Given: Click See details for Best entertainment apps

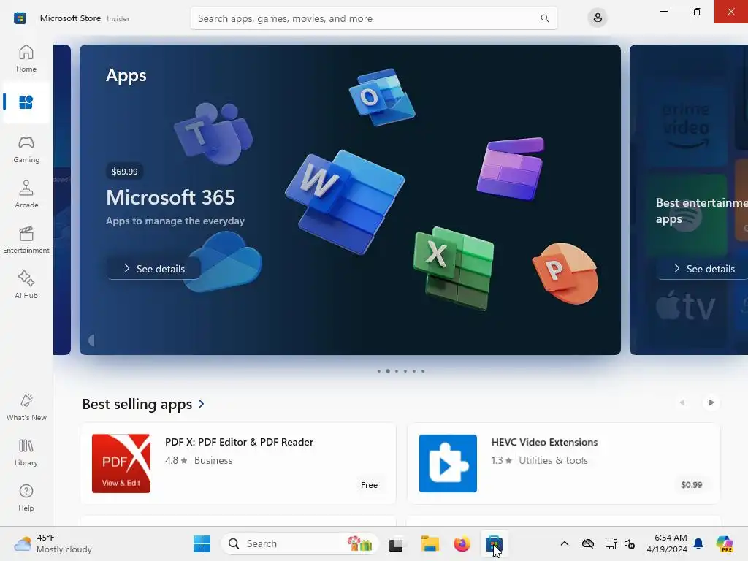Looking at the screenshot, I should [704, 269].
